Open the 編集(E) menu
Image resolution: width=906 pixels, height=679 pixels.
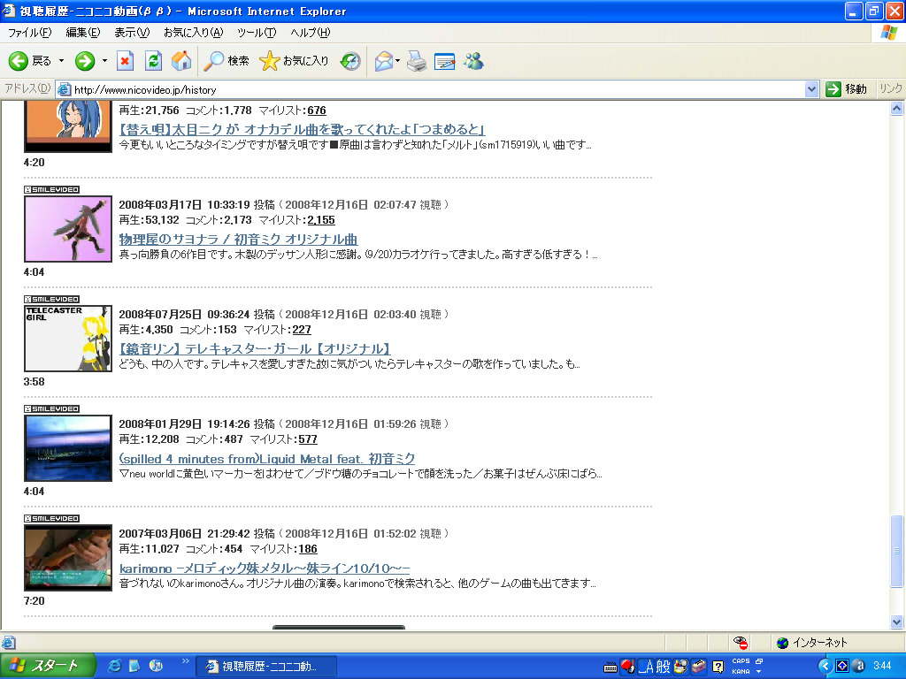tap(82, 33)
